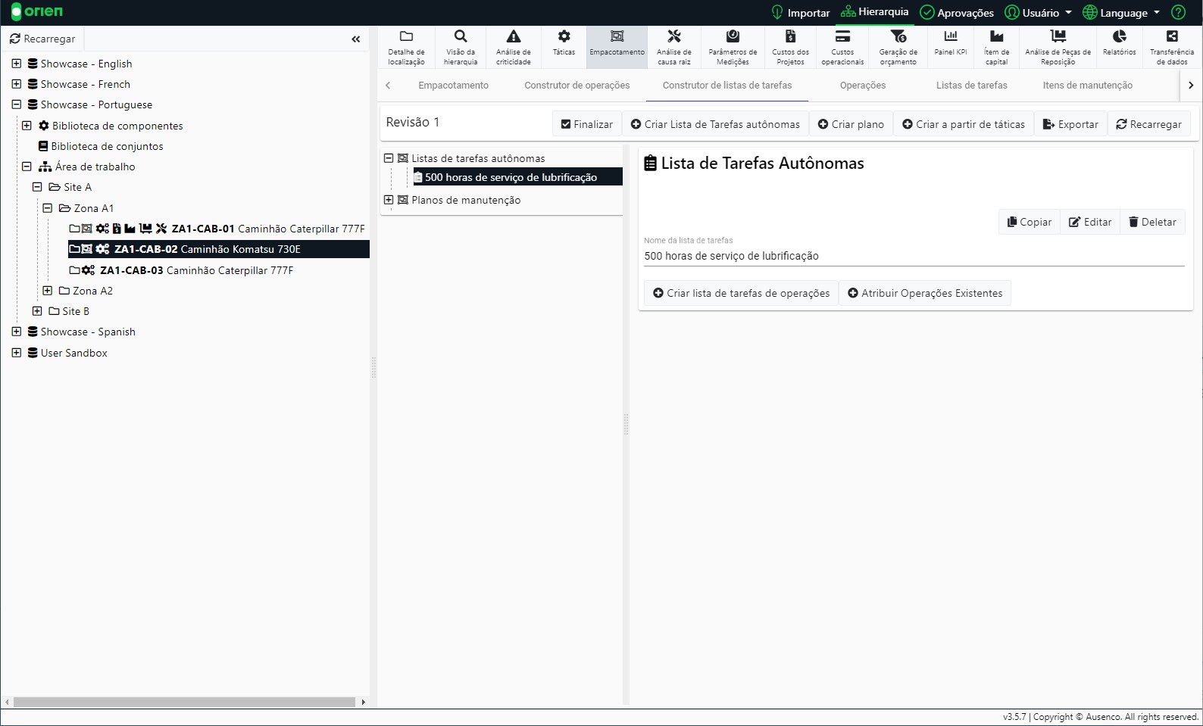This screenshot has height=726, width=1203.
Task: Expand the Zona A2 node
Action: (x=48, y=291)
